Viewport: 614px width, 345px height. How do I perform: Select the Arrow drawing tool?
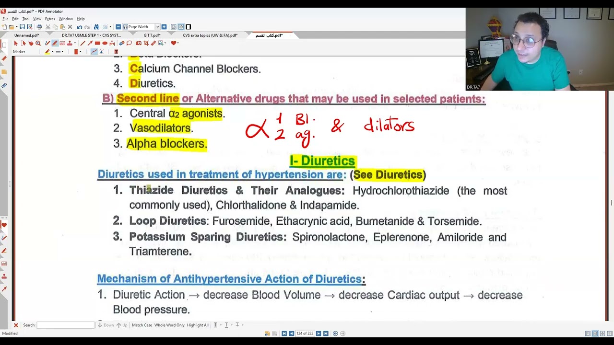[x=90, y=43]
